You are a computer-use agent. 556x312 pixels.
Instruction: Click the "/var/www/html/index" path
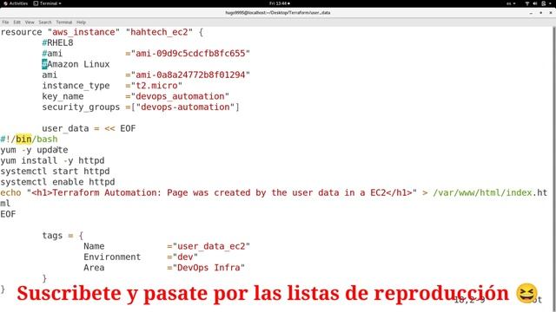point(482,192)
